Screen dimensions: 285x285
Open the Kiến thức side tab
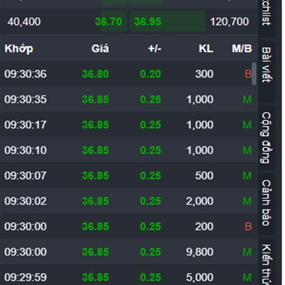[266, 262]
